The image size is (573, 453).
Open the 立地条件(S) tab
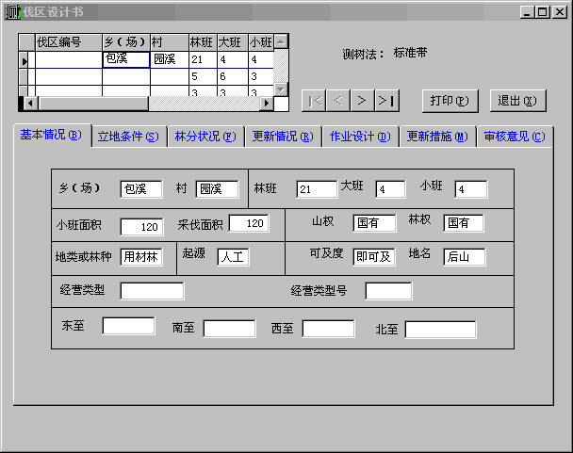coord(128,137)
